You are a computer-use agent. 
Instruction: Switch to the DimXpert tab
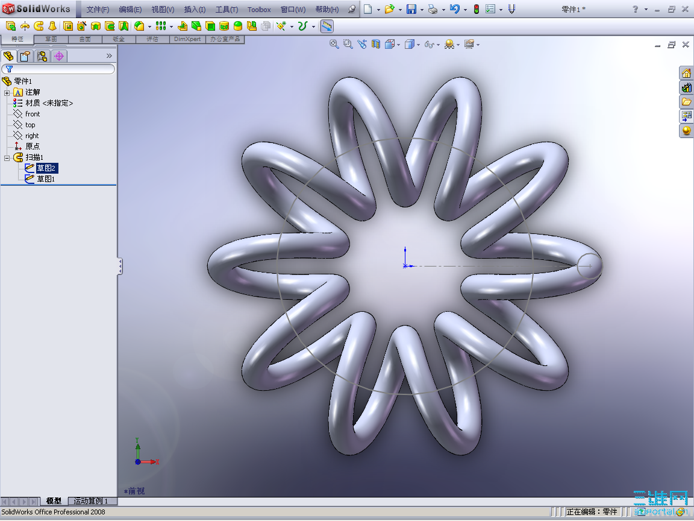(x=187, y=39)
